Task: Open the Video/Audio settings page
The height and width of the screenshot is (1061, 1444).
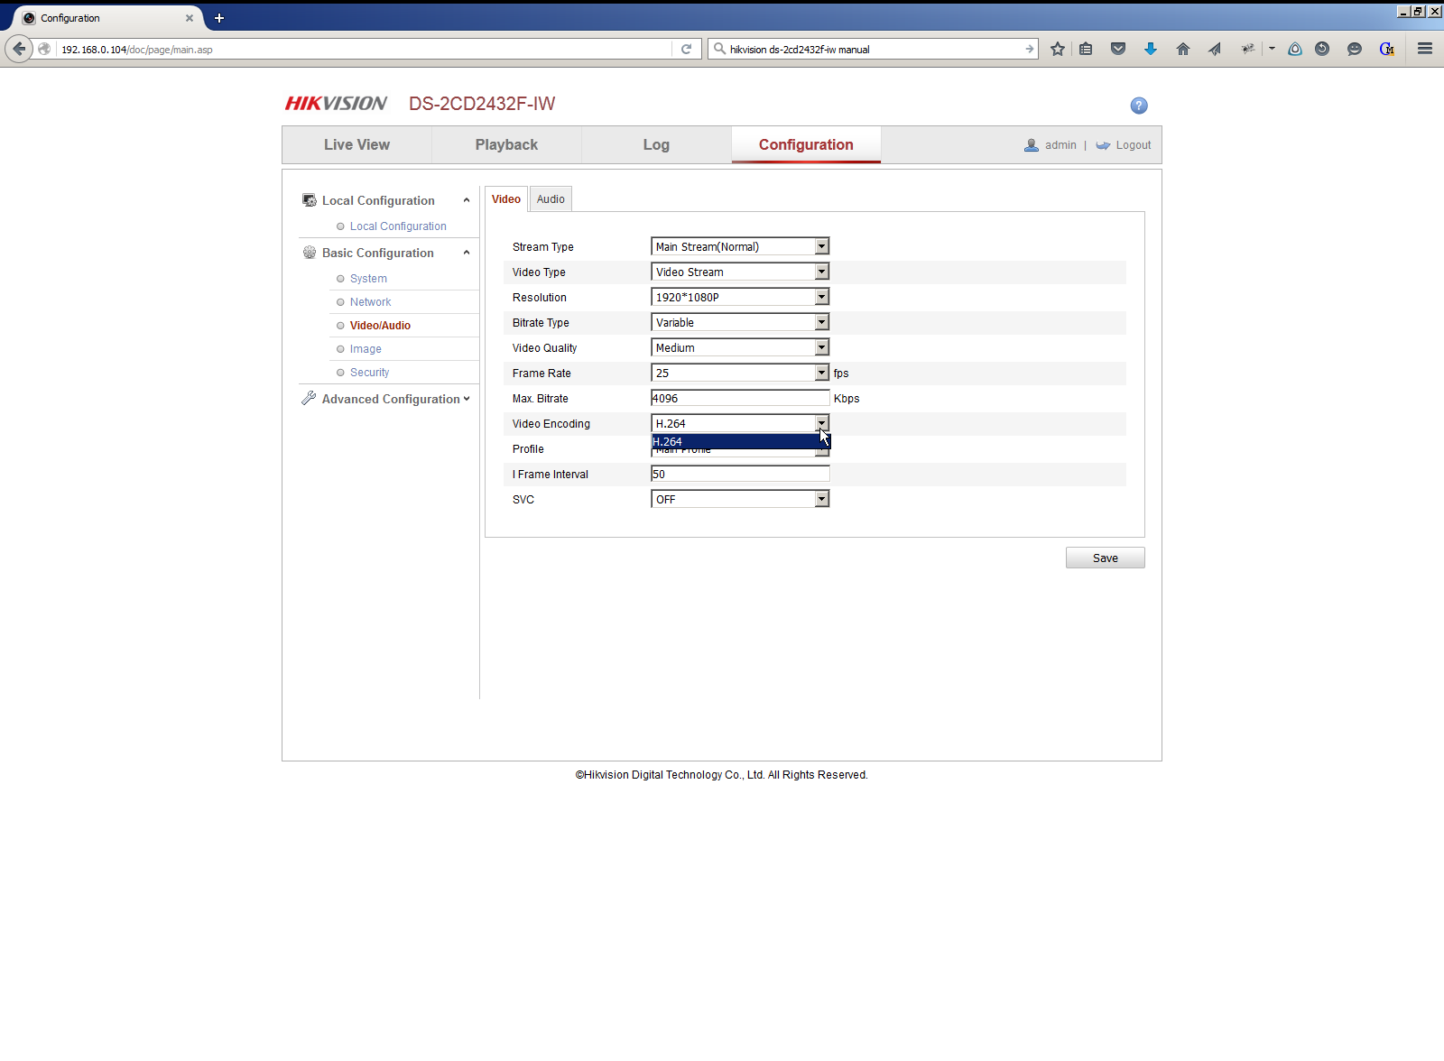Action: [380, 326]
